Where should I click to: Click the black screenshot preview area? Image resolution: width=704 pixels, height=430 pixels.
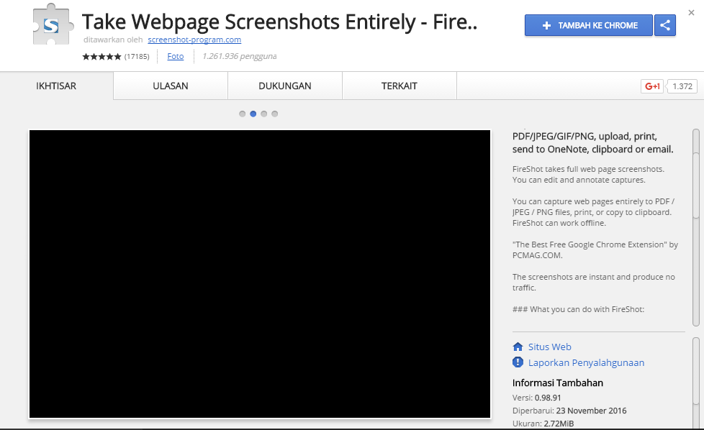click(x=260, y=273)
